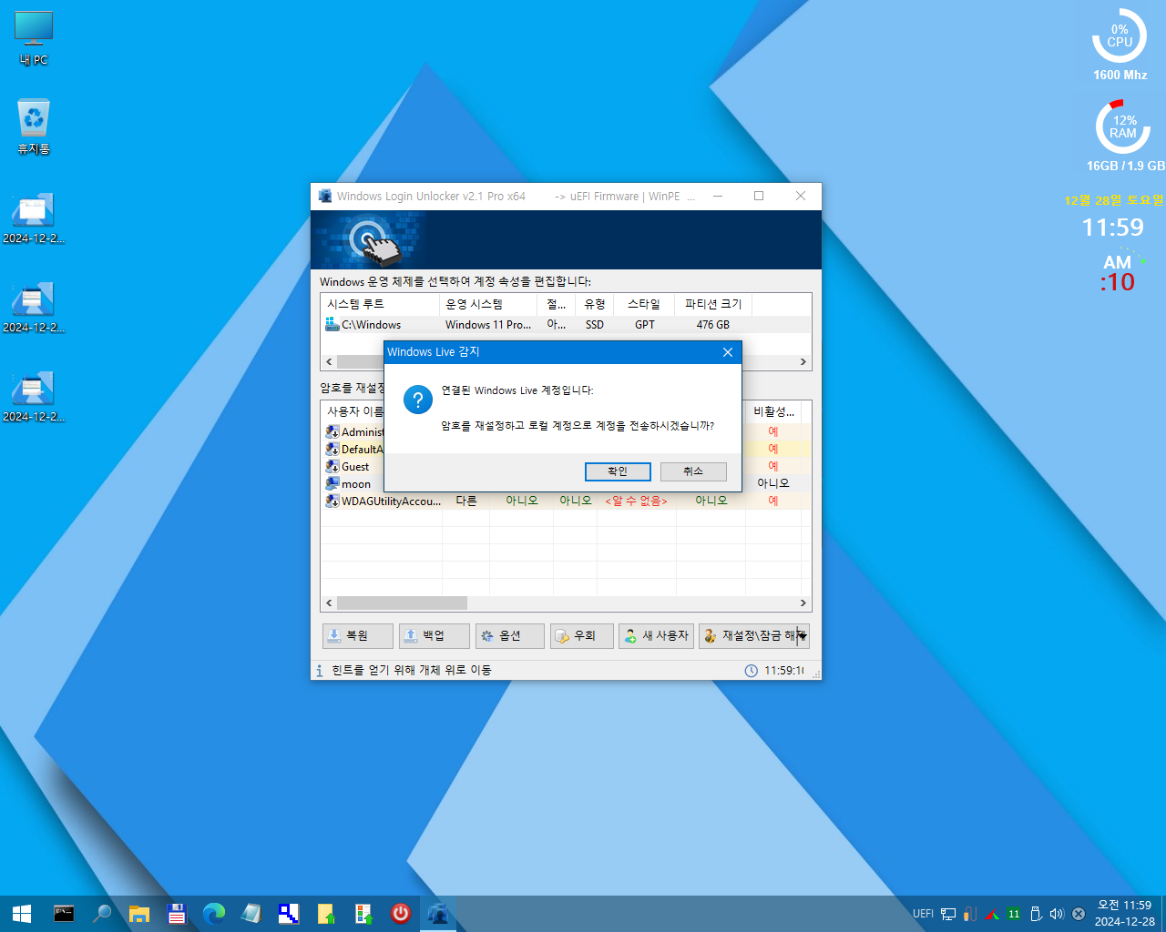Screen dimensions: 1166x932
Task: Click the DefaultA... account icon
Action: coord(332,450)
